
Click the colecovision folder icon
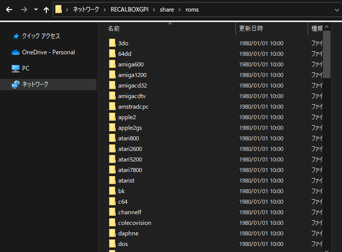[112, 222]
